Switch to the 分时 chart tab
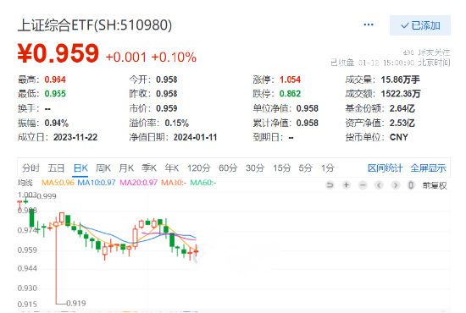The image size is (466, 313). pos(31,168)
